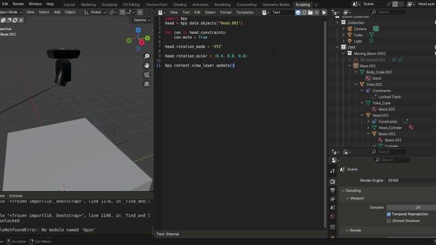Image resolution: width=436 pixels, height=245 pixels.
Task: Open the Scene properties tab icon
Action: point(332,208)
